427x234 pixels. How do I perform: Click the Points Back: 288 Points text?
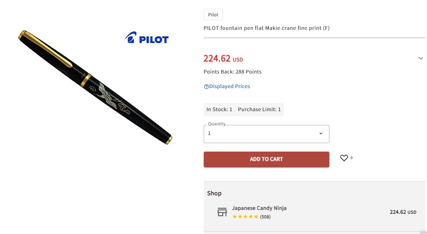tap(232, 72)
